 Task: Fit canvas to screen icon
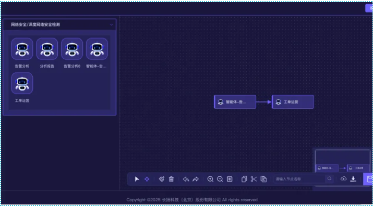pos(230,179)
